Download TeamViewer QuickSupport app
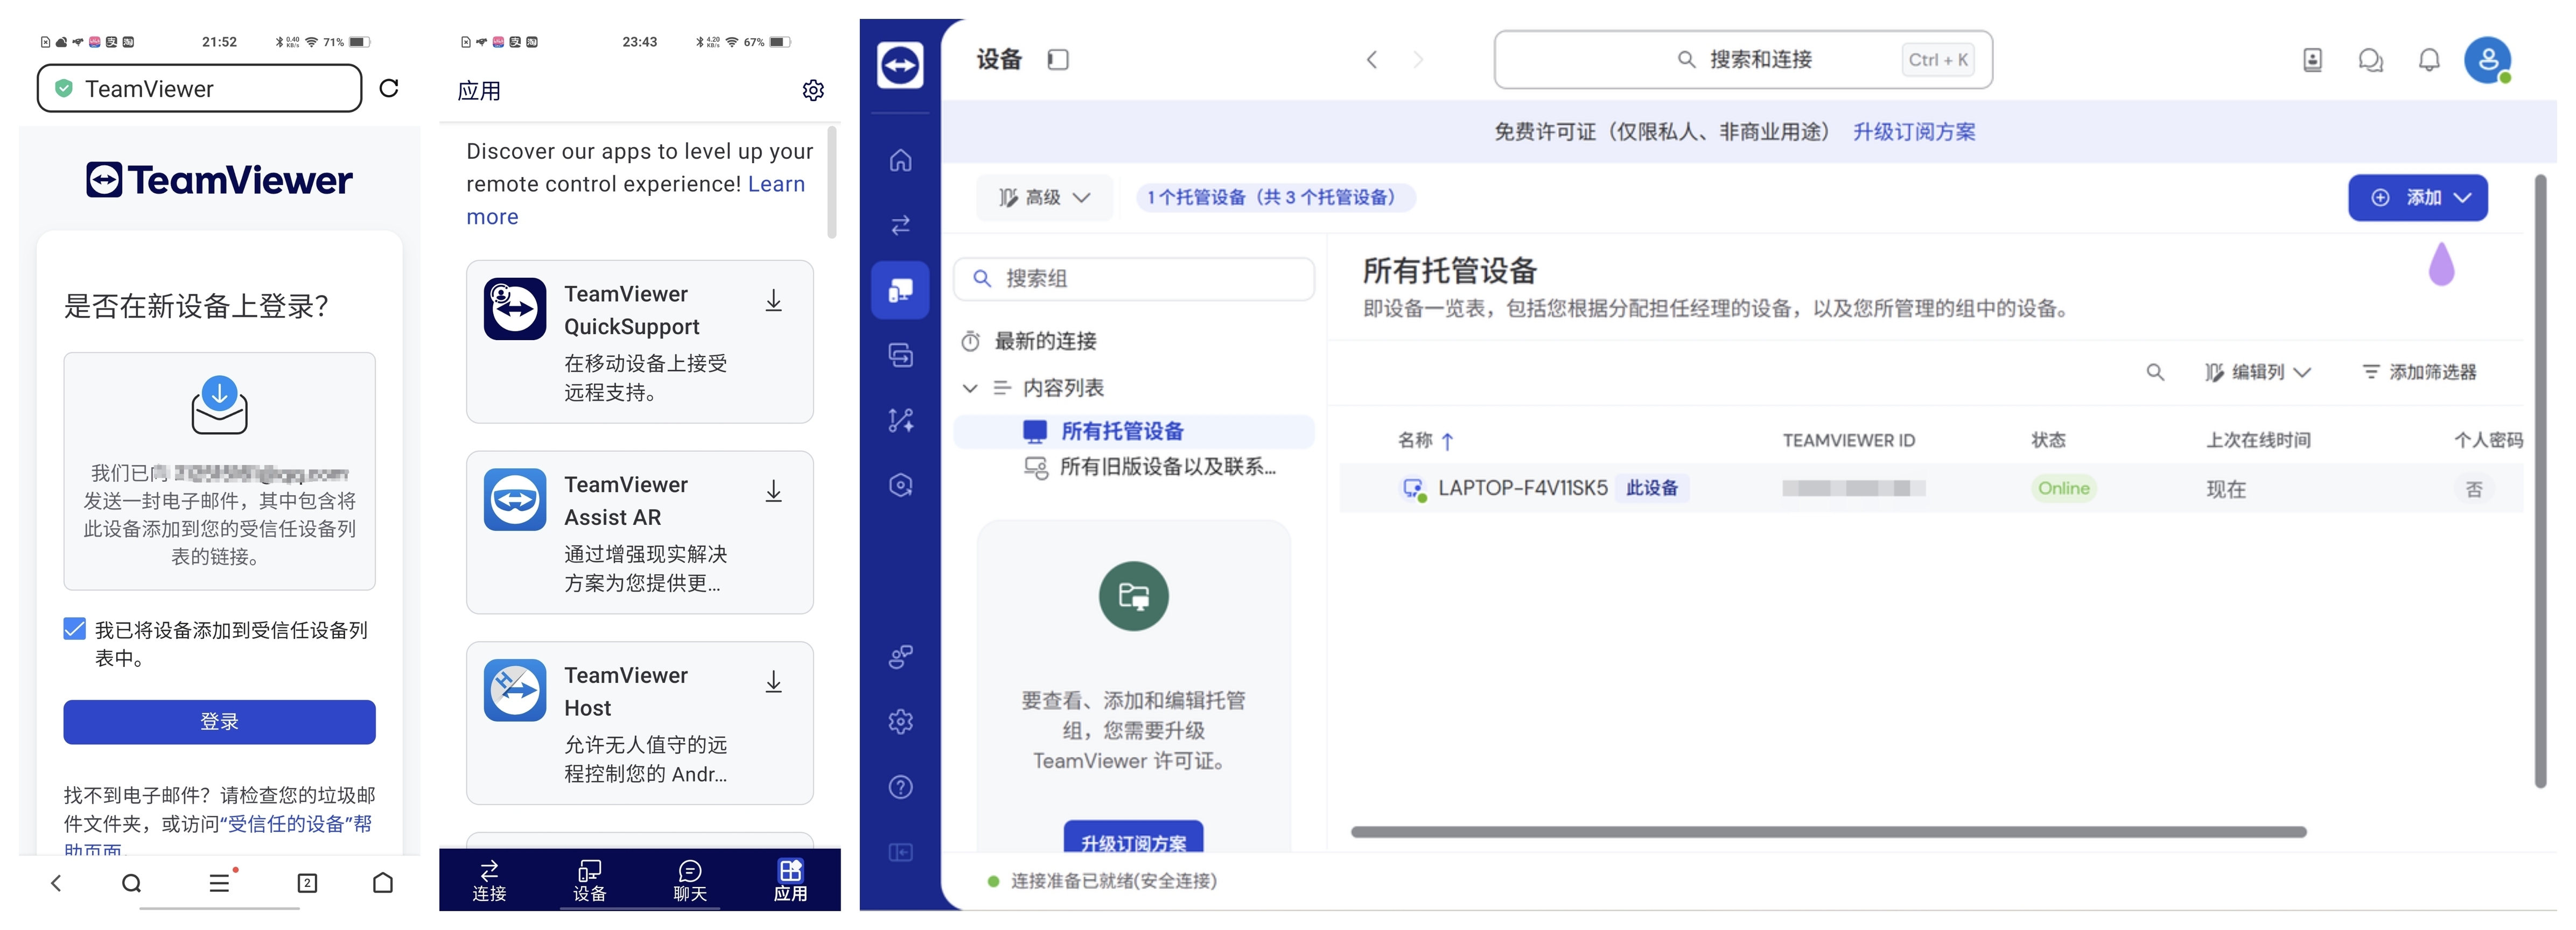Image resolution: width=2576 pixels, height=930 pixels. point(773,301)
